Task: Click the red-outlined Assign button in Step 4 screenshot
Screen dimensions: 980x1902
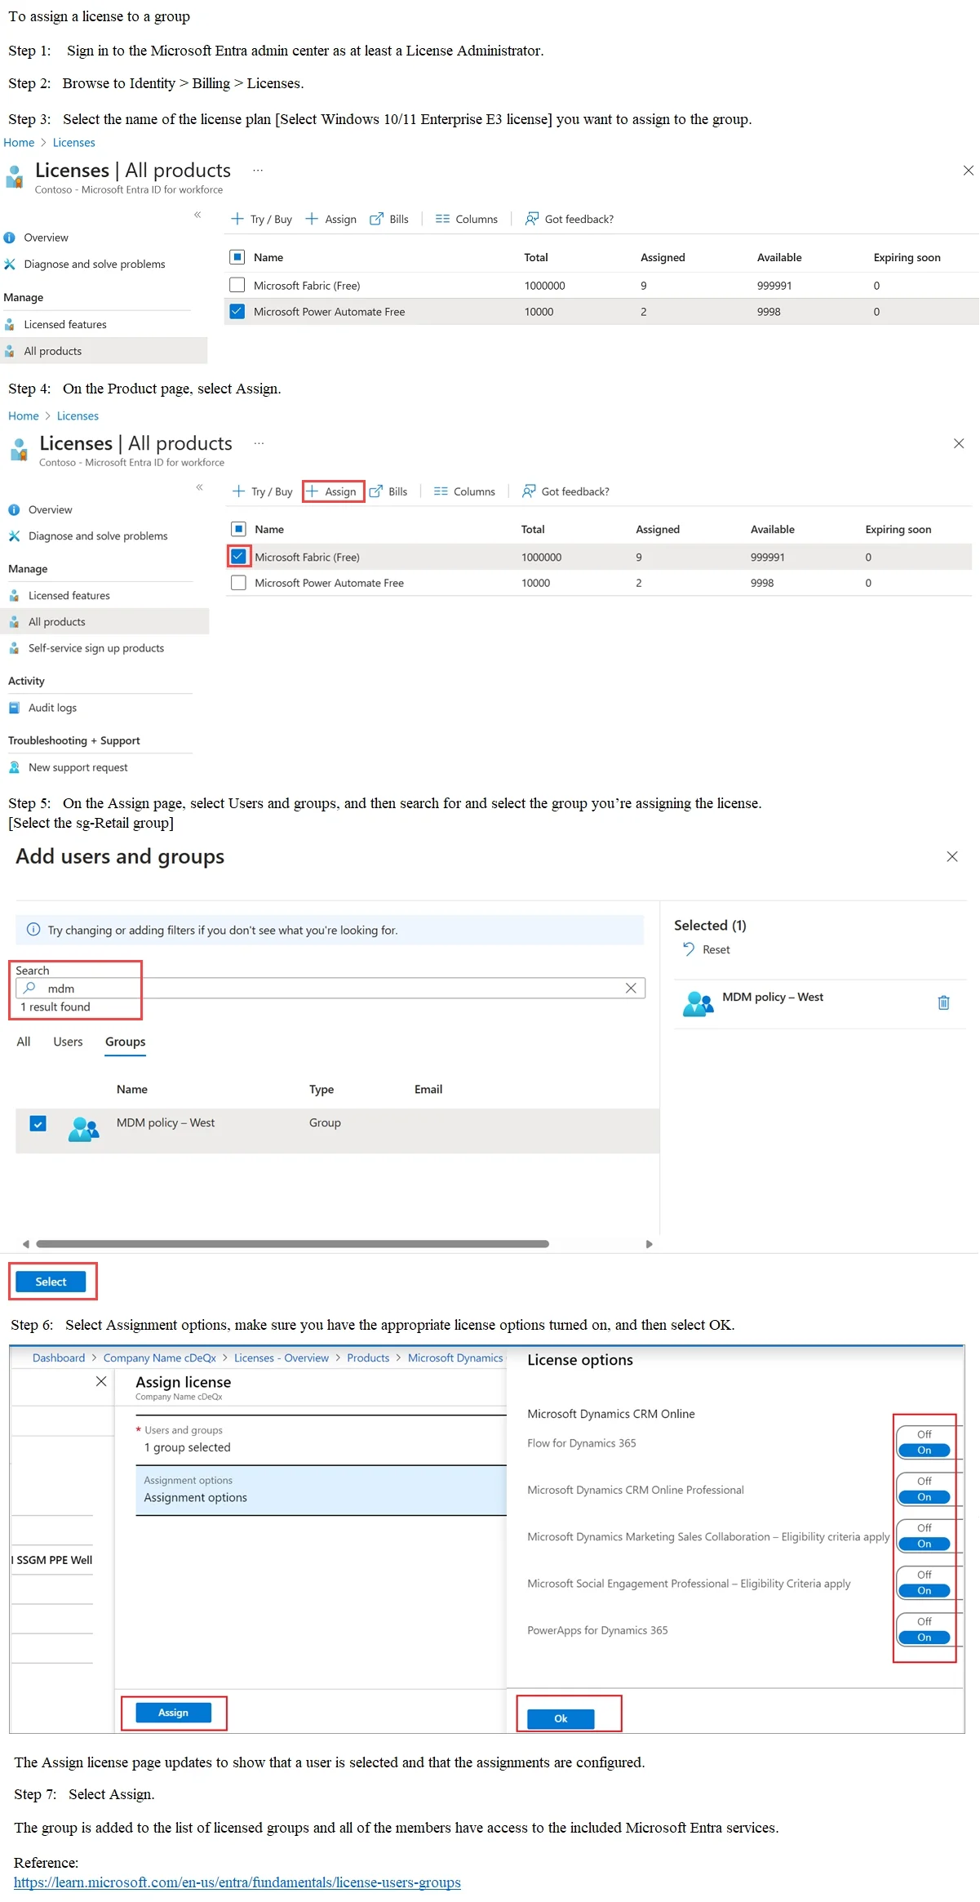Action: click(x=333, y=491)
